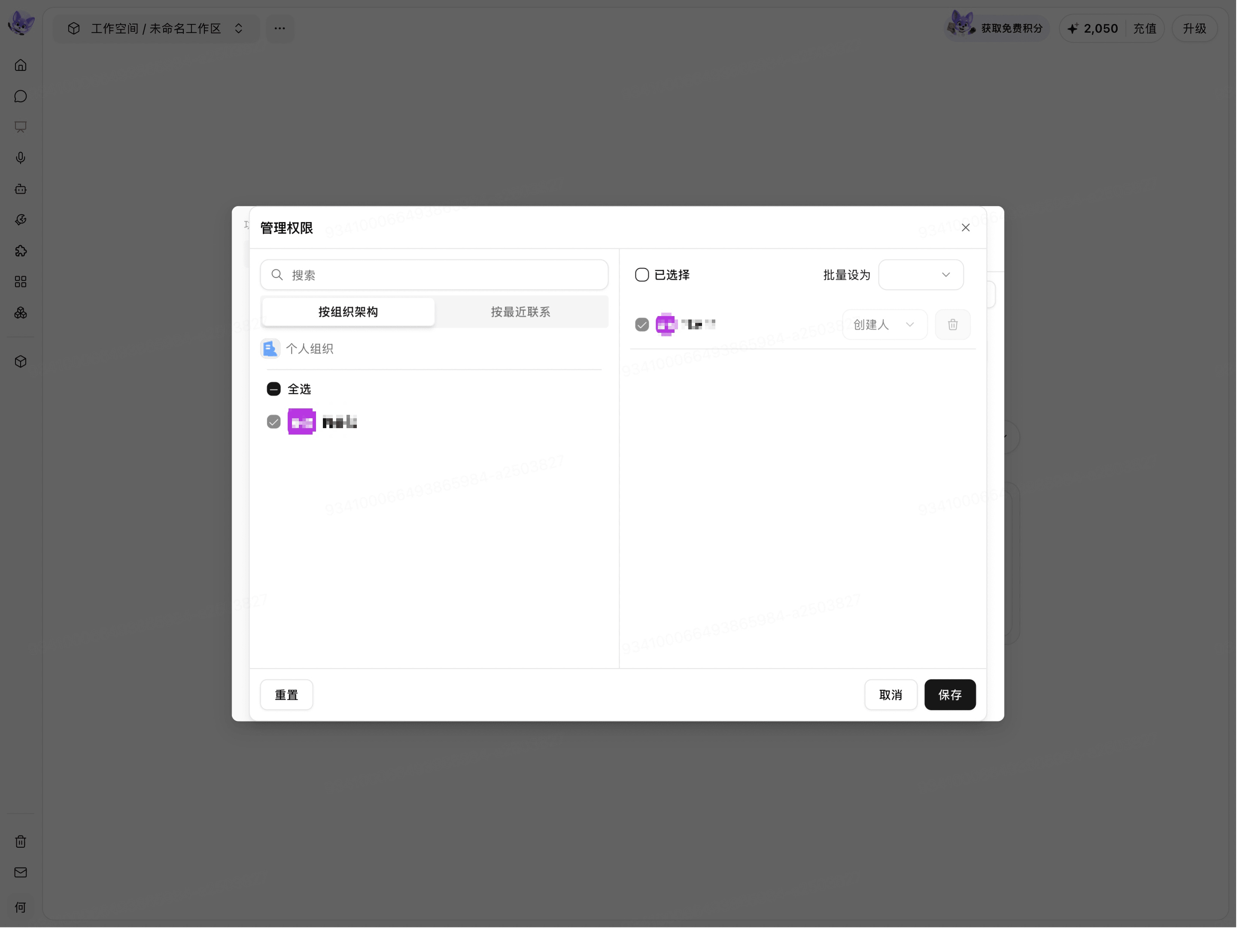The width and height of the screenshot is (1237, 928).
Task: Toggle the member checkbox under 全选
Action: [x=274, y=422]
